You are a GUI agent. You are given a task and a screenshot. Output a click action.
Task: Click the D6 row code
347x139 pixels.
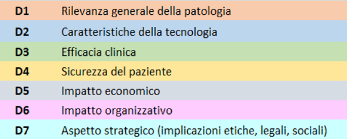[x=22, y=110]
